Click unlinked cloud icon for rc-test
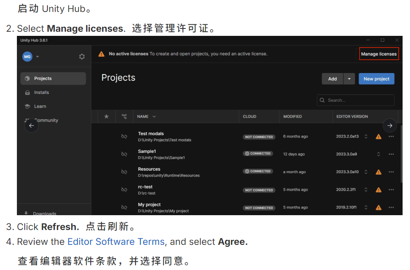This screenshot has width=410, height=270. point(124,190)
